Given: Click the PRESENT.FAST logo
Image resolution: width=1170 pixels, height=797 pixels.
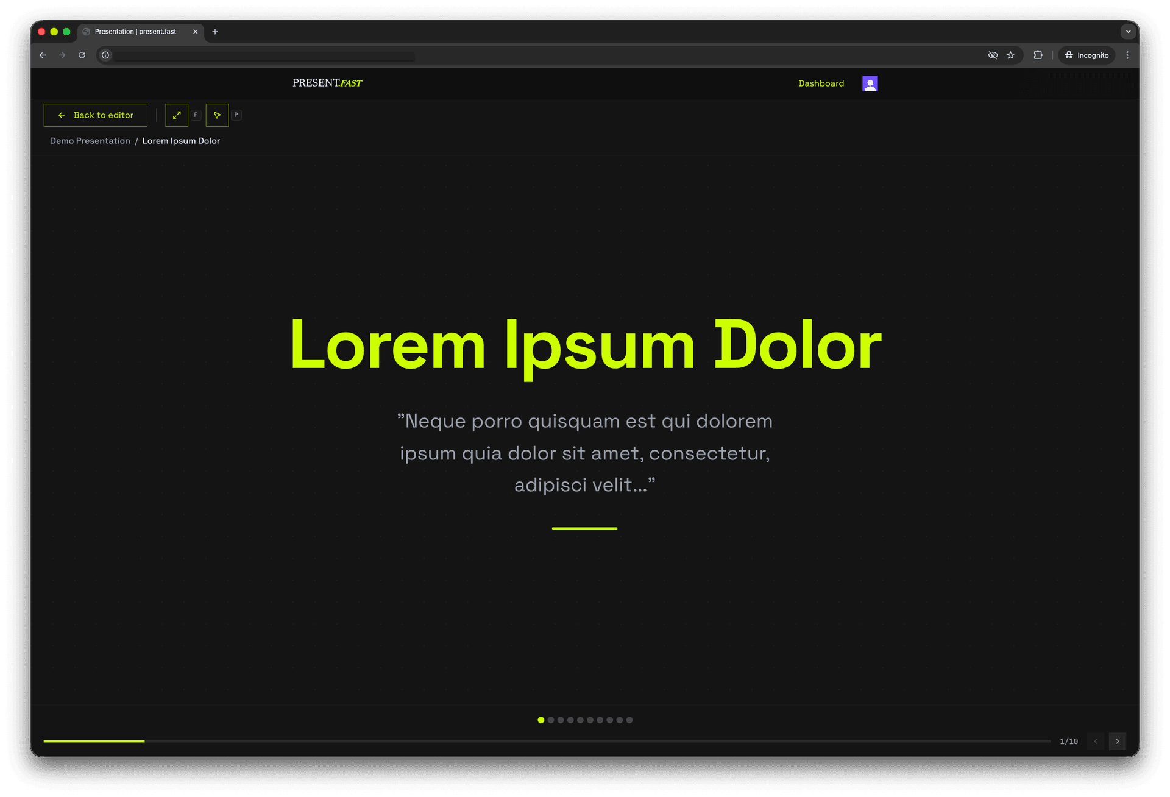Looking at the screenshot, I should 327,83.
